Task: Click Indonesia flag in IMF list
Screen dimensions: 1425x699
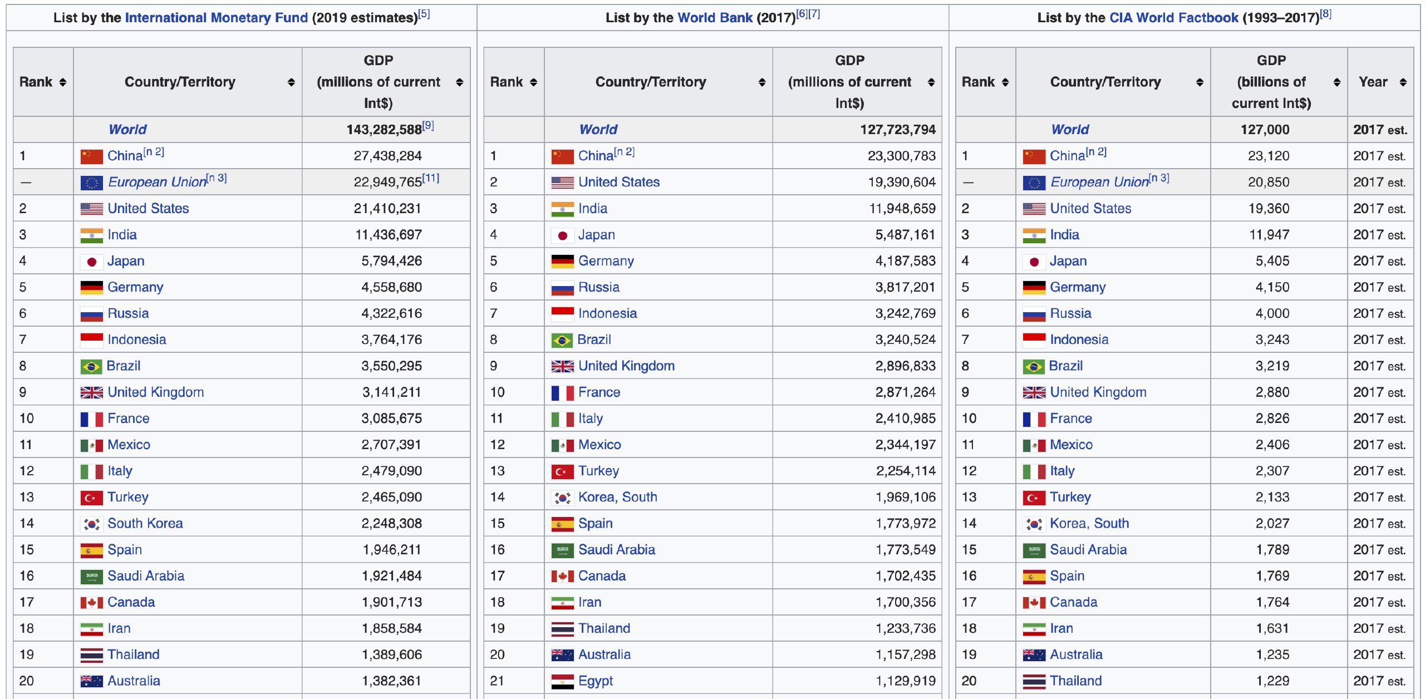Action: point(91,340)
